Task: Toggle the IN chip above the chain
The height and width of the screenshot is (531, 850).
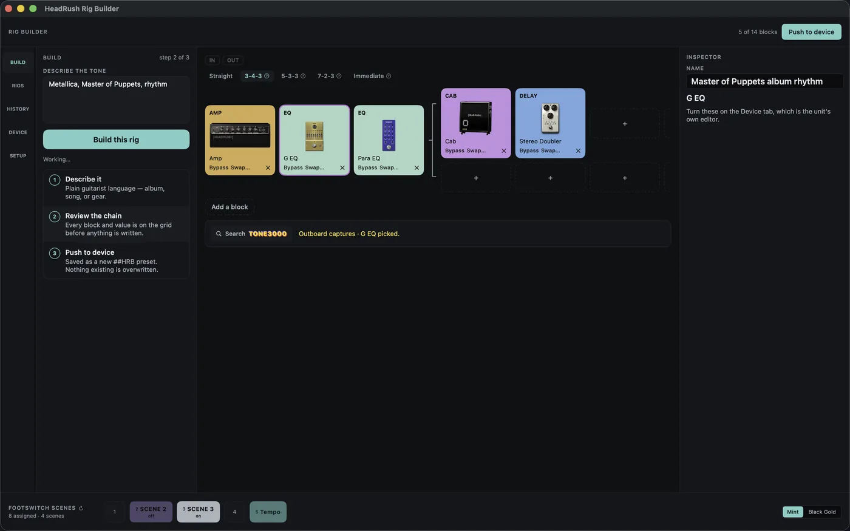Action: 212,60
